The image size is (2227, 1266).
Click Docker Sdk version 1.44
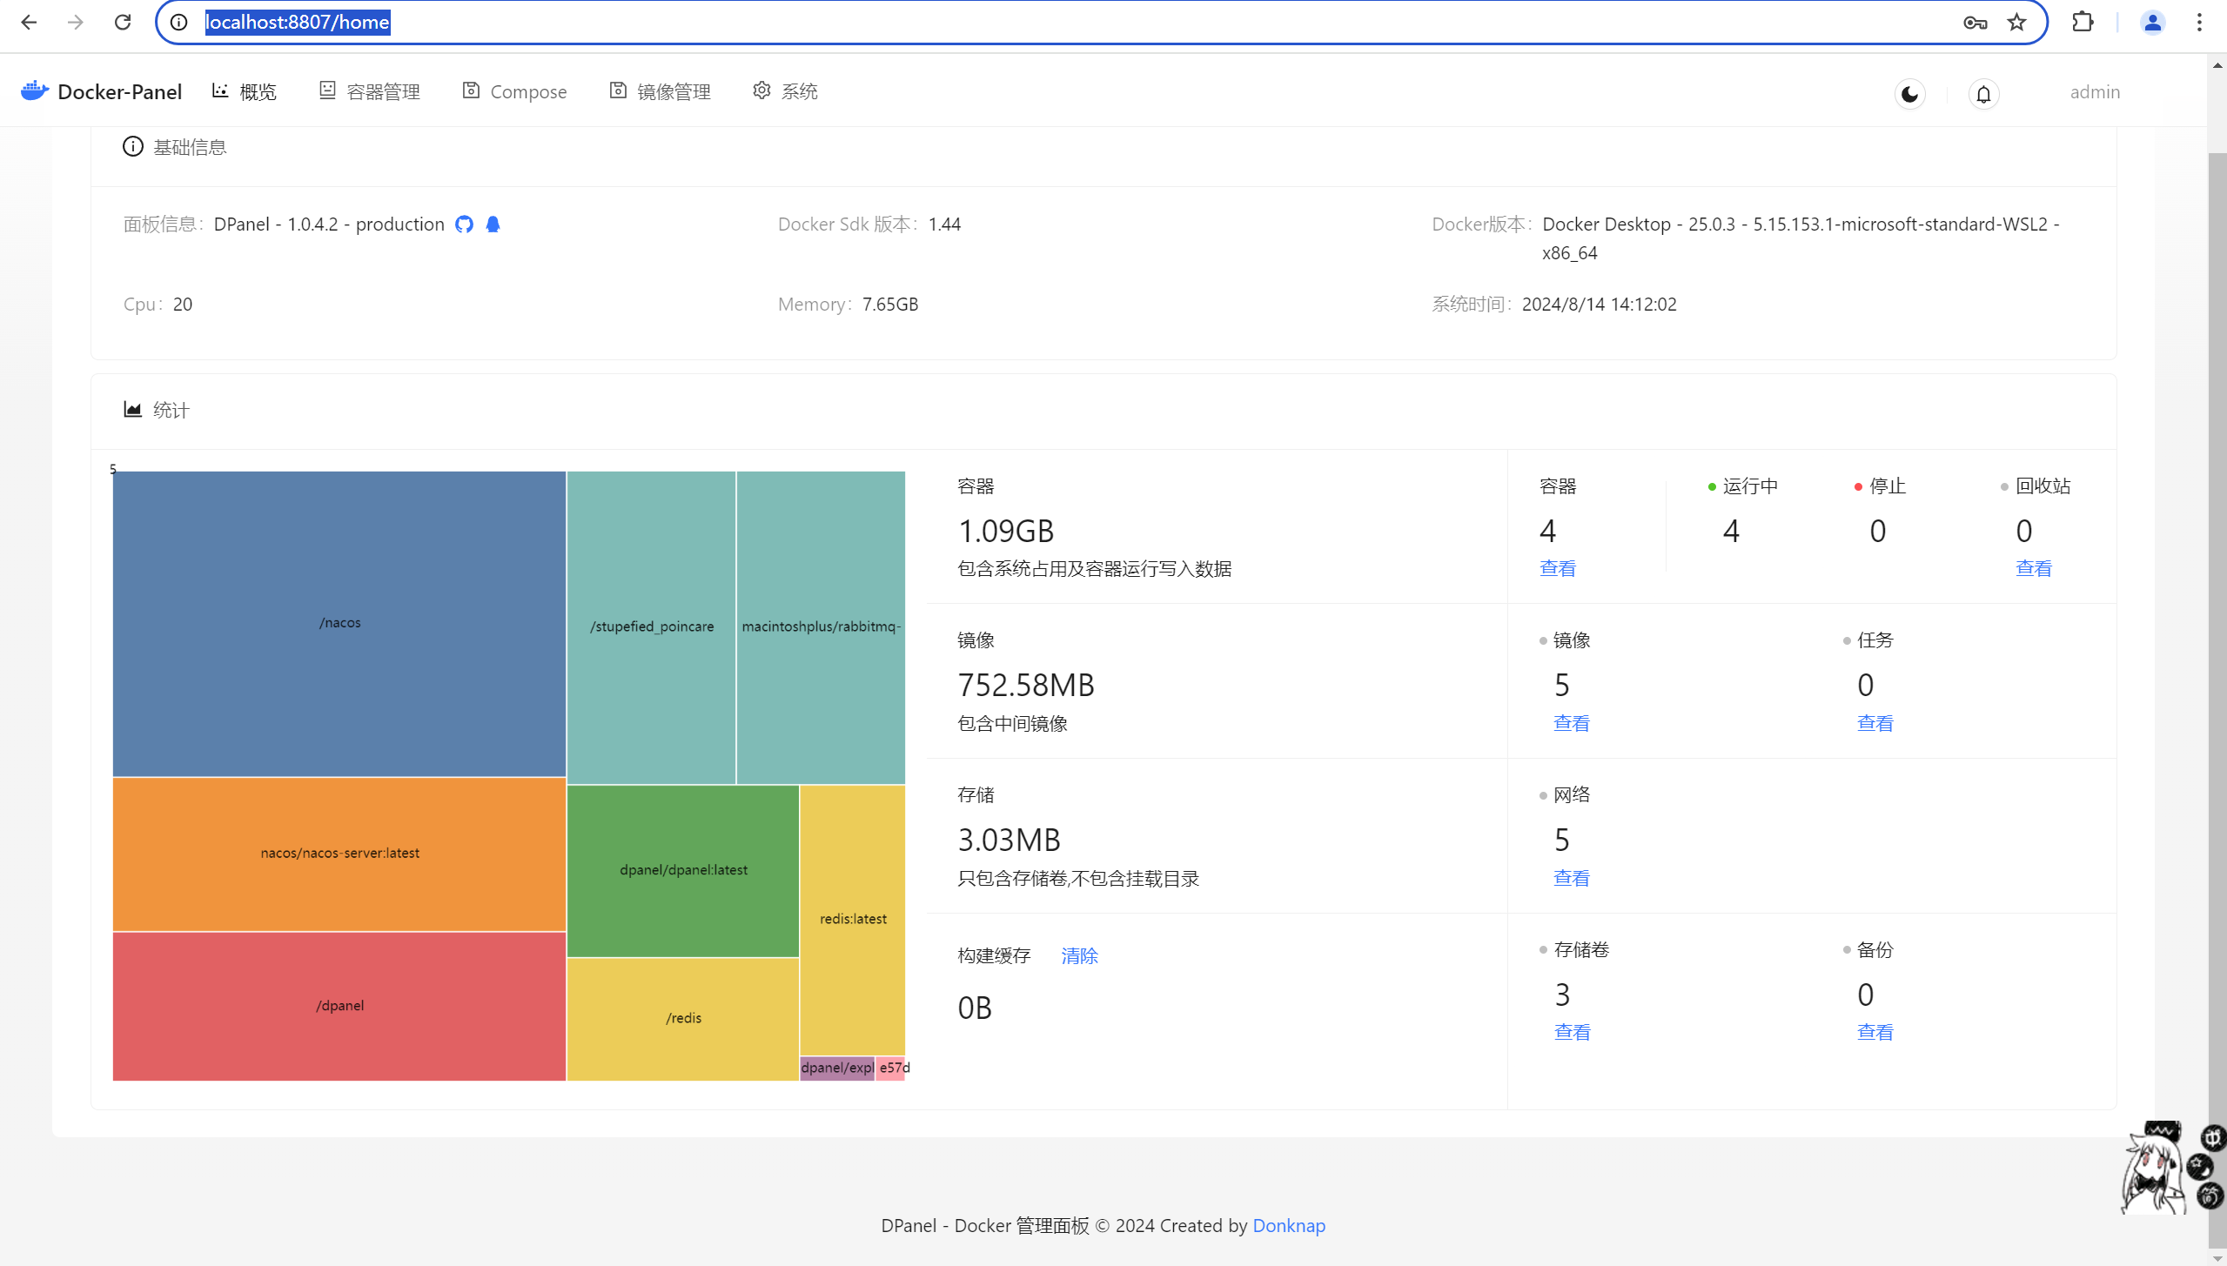click(944, 224)
